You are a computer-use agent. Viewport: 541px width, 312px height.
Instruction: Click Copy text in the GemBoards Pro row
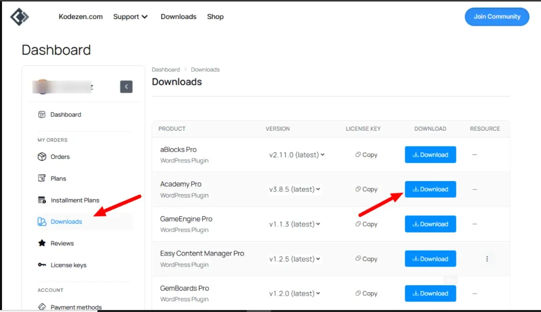[370, 293]
